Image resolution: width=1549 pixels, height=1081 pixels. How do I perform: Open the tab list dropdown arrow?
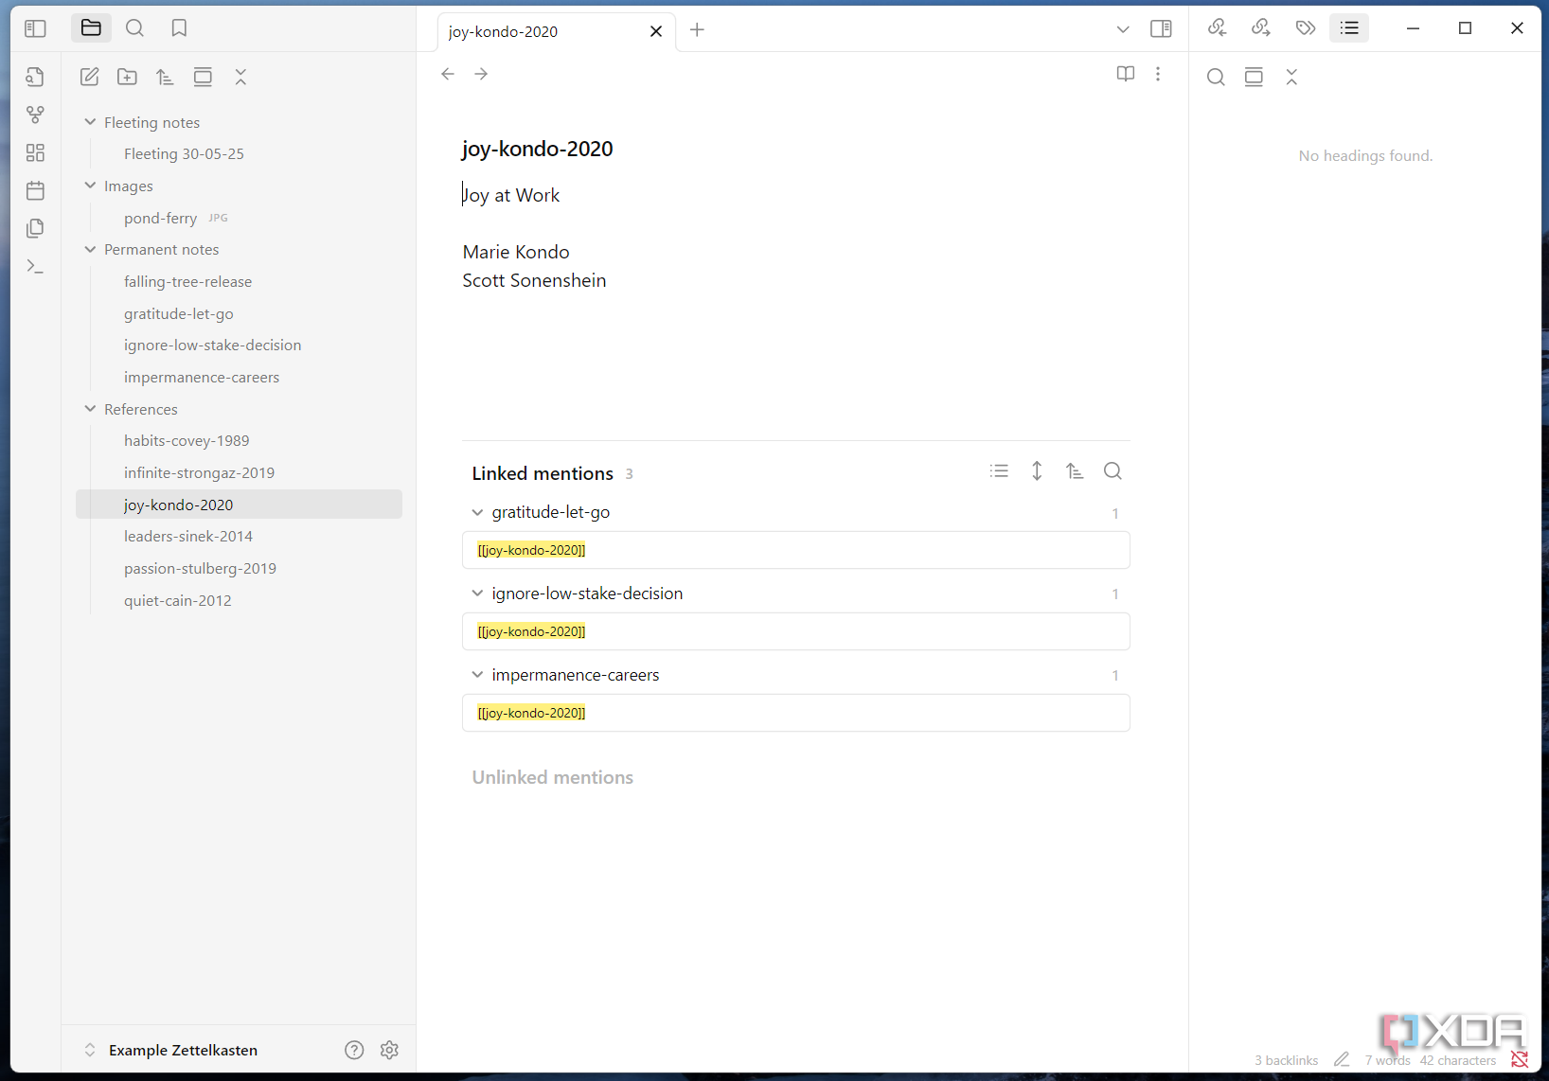[1123, 29]
